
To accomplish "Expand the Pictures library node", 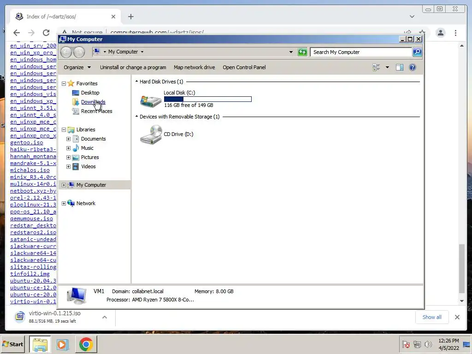I will [x=68, y=158].
